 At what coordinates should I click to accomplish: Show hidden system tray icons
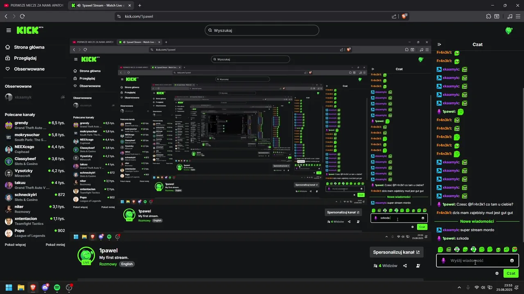(x=460, y=287)
